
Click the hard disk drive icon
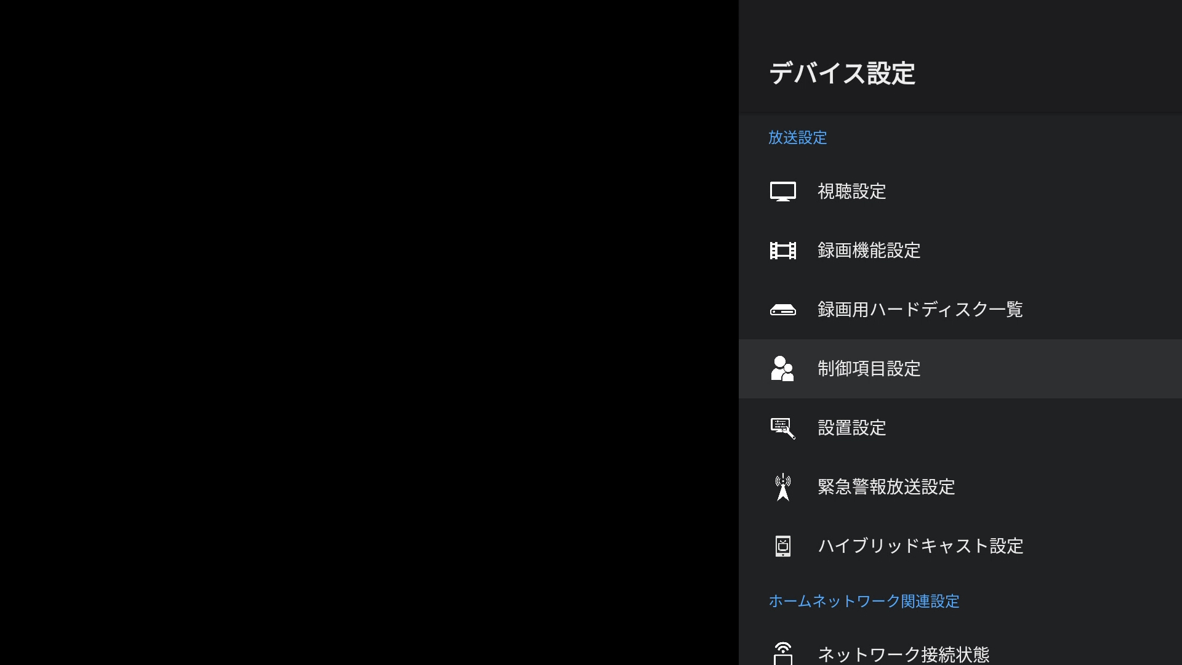tap(782, 310)
